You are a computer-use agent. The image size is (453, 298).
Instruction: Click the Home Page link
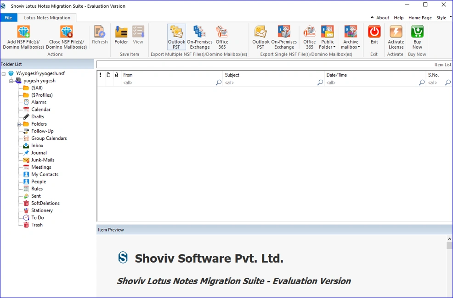tap(420, 17)
